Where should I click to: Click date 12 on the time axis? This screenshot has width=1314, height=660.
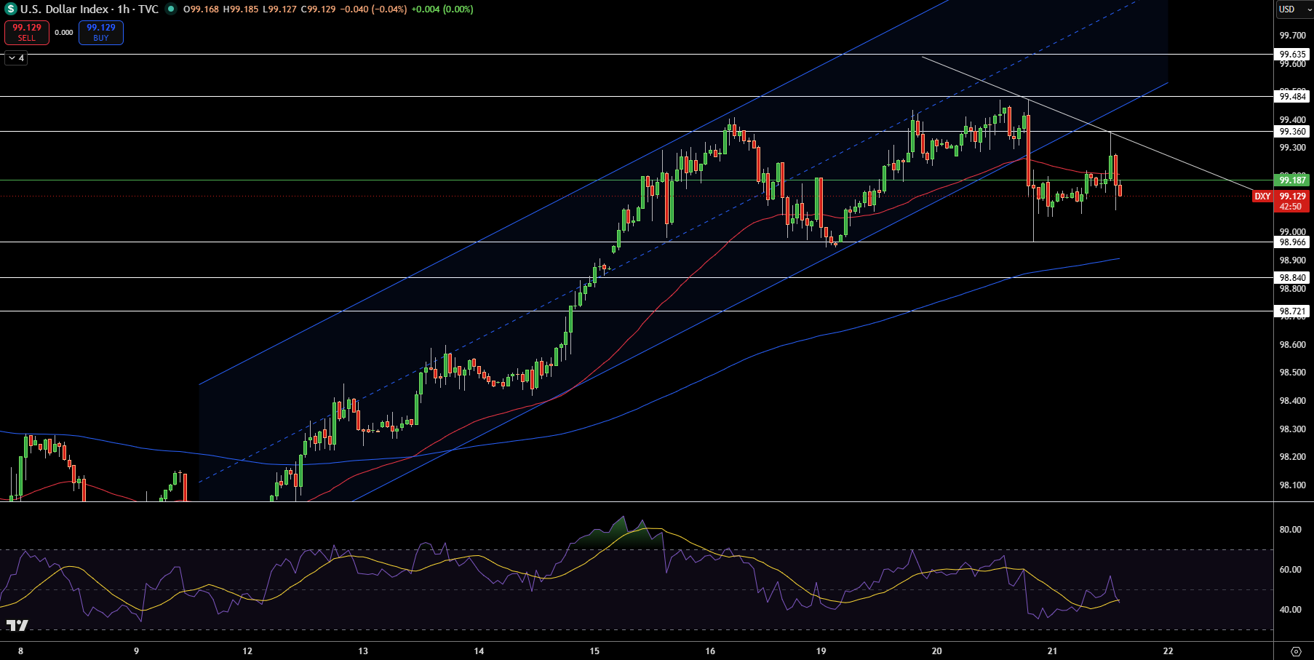(x=247, y=651)
